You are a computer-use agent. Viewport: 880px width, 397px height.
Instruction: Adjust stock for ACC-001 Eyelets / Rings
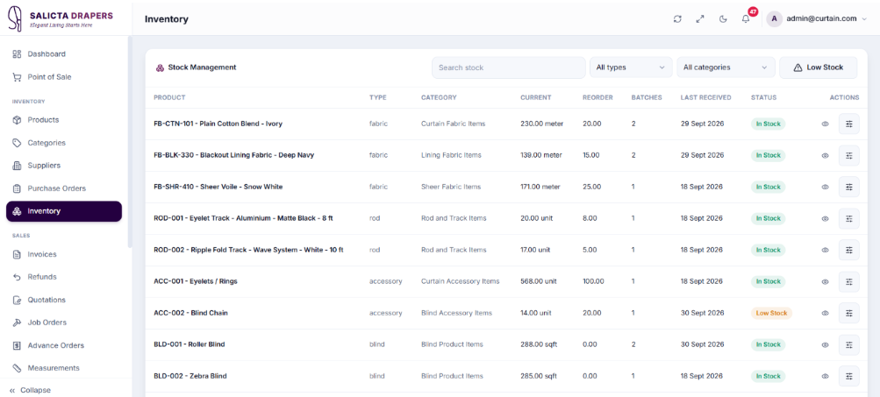849,281
